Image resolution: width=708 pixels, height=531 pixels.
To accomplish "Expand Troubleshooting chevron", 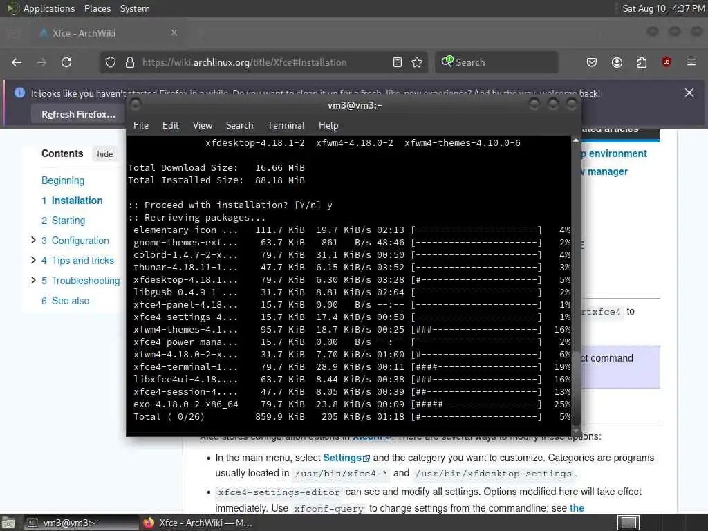I will click(x=33, y=280).
